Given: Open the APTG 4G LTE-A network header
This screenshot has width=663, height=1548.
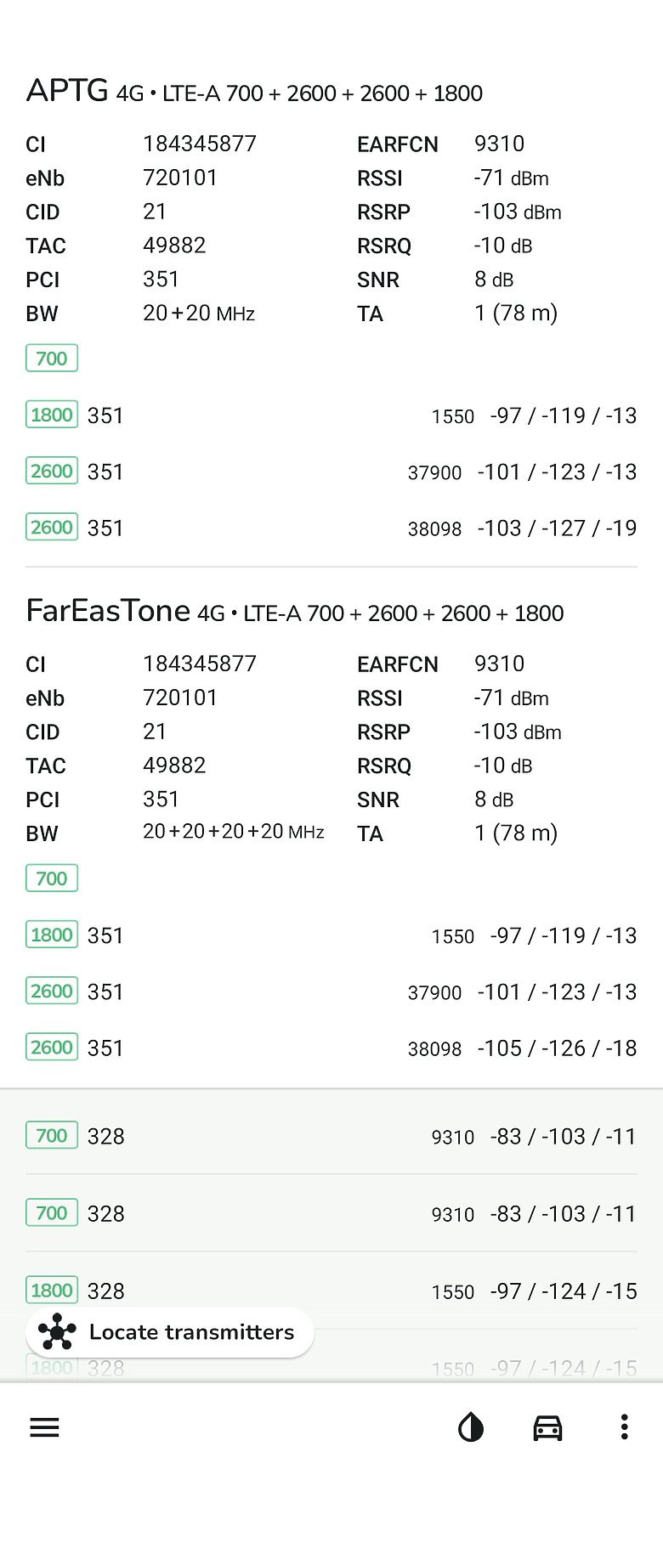Looking at the screenshot, I should 255,91.
